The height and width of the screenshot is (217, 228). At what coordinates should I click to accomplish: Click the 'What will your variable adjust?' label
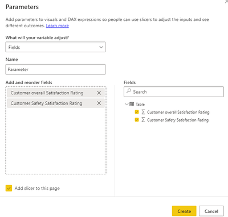(37, 37)
